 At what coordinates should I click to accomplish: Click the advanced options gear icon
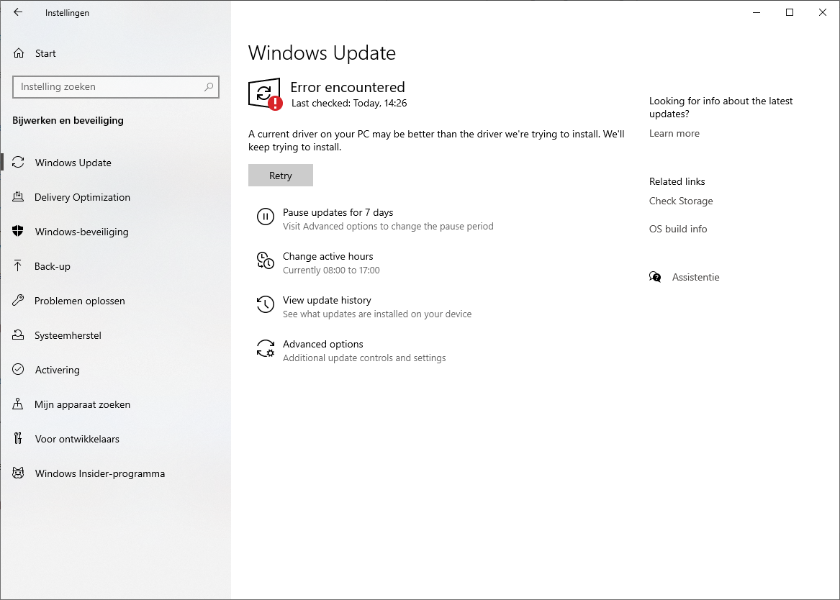pos(266,348)
